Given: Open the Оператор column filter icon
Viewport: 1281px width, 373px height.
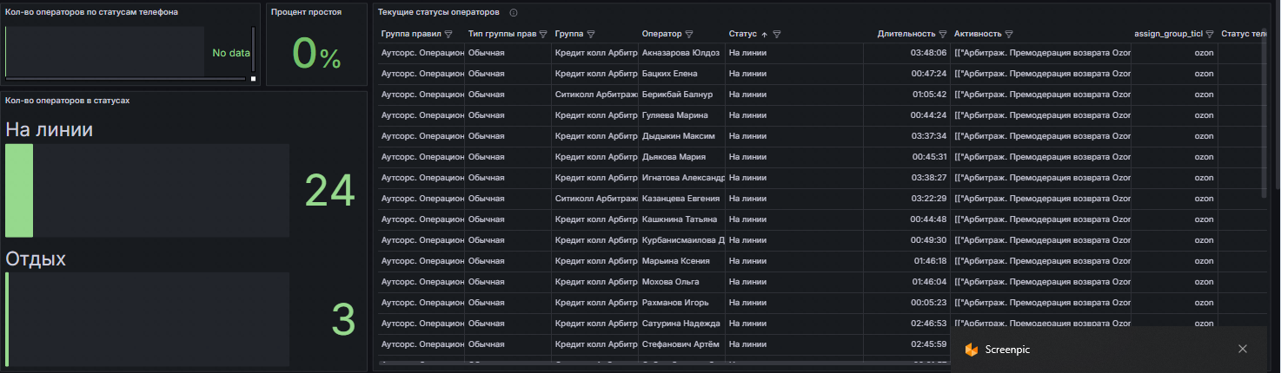Looking at the screenshot, I should 689,34.
